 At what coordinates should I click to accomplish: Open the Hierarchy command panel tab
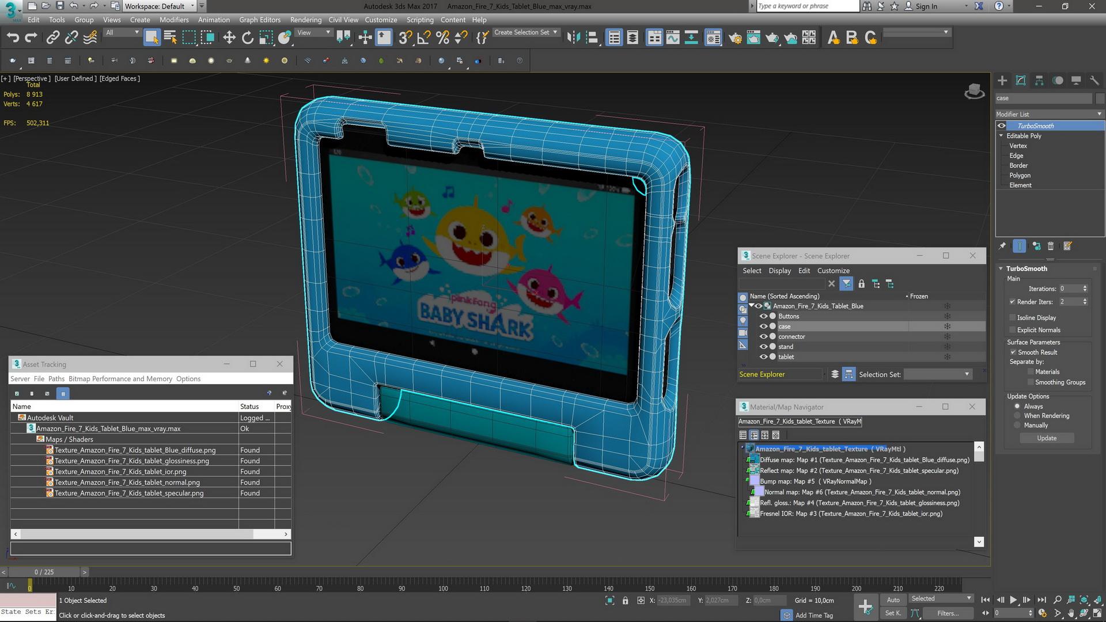click(x=1039, y=81)
